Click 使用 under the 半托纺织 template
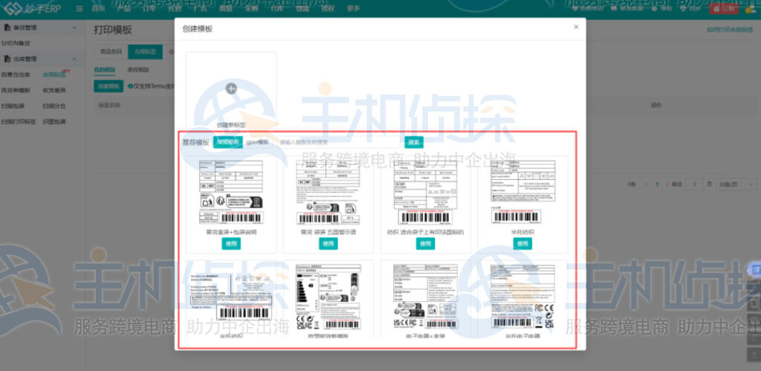761x371 pixels. pos(522,244)
